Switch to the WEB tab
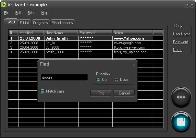The image size is (196, 138). [x=11, y=22]
